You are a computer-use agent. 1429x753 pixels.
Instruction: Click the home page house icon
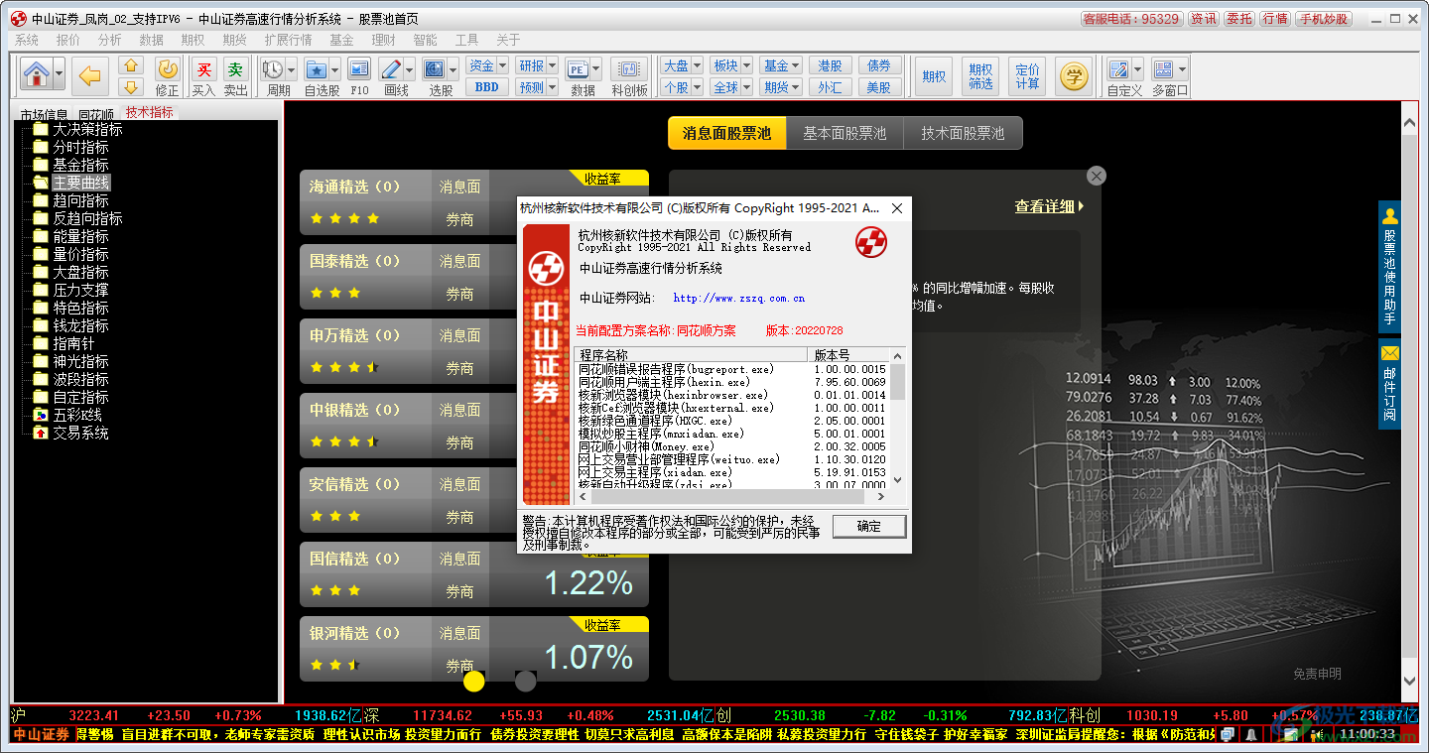pyautogui.click(x=37, y=73)
